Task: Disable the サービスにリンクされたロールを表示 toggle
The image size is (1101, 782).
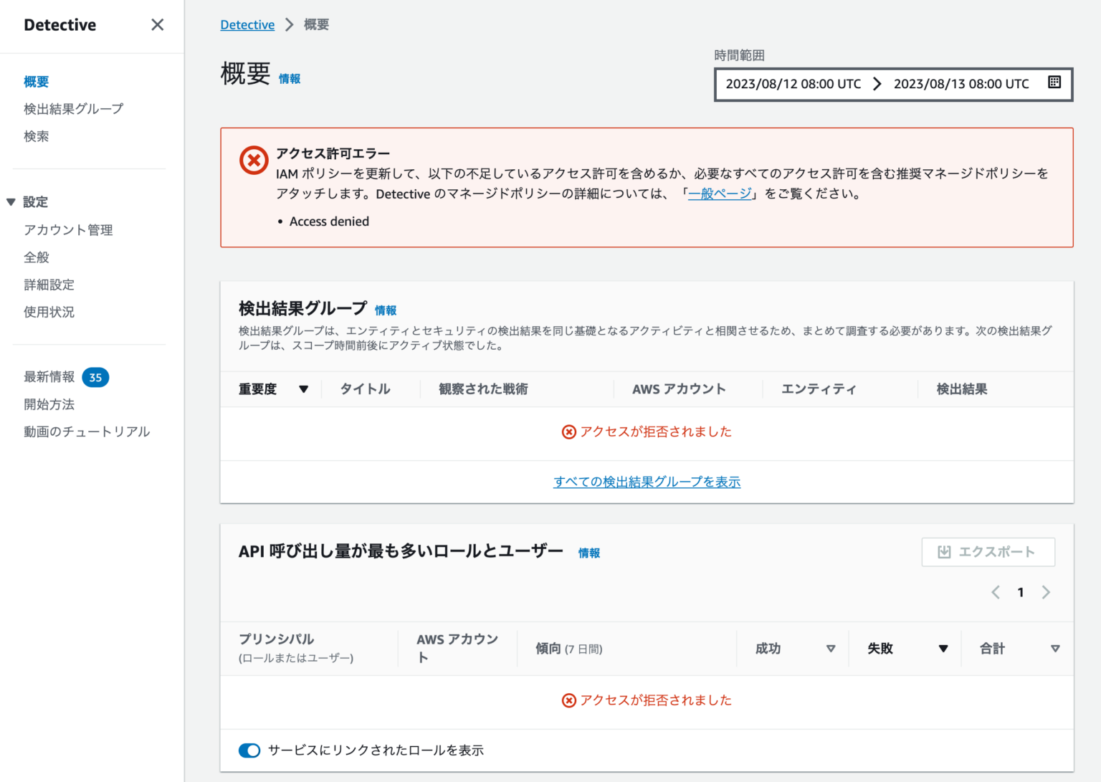Action: point(249,750)
